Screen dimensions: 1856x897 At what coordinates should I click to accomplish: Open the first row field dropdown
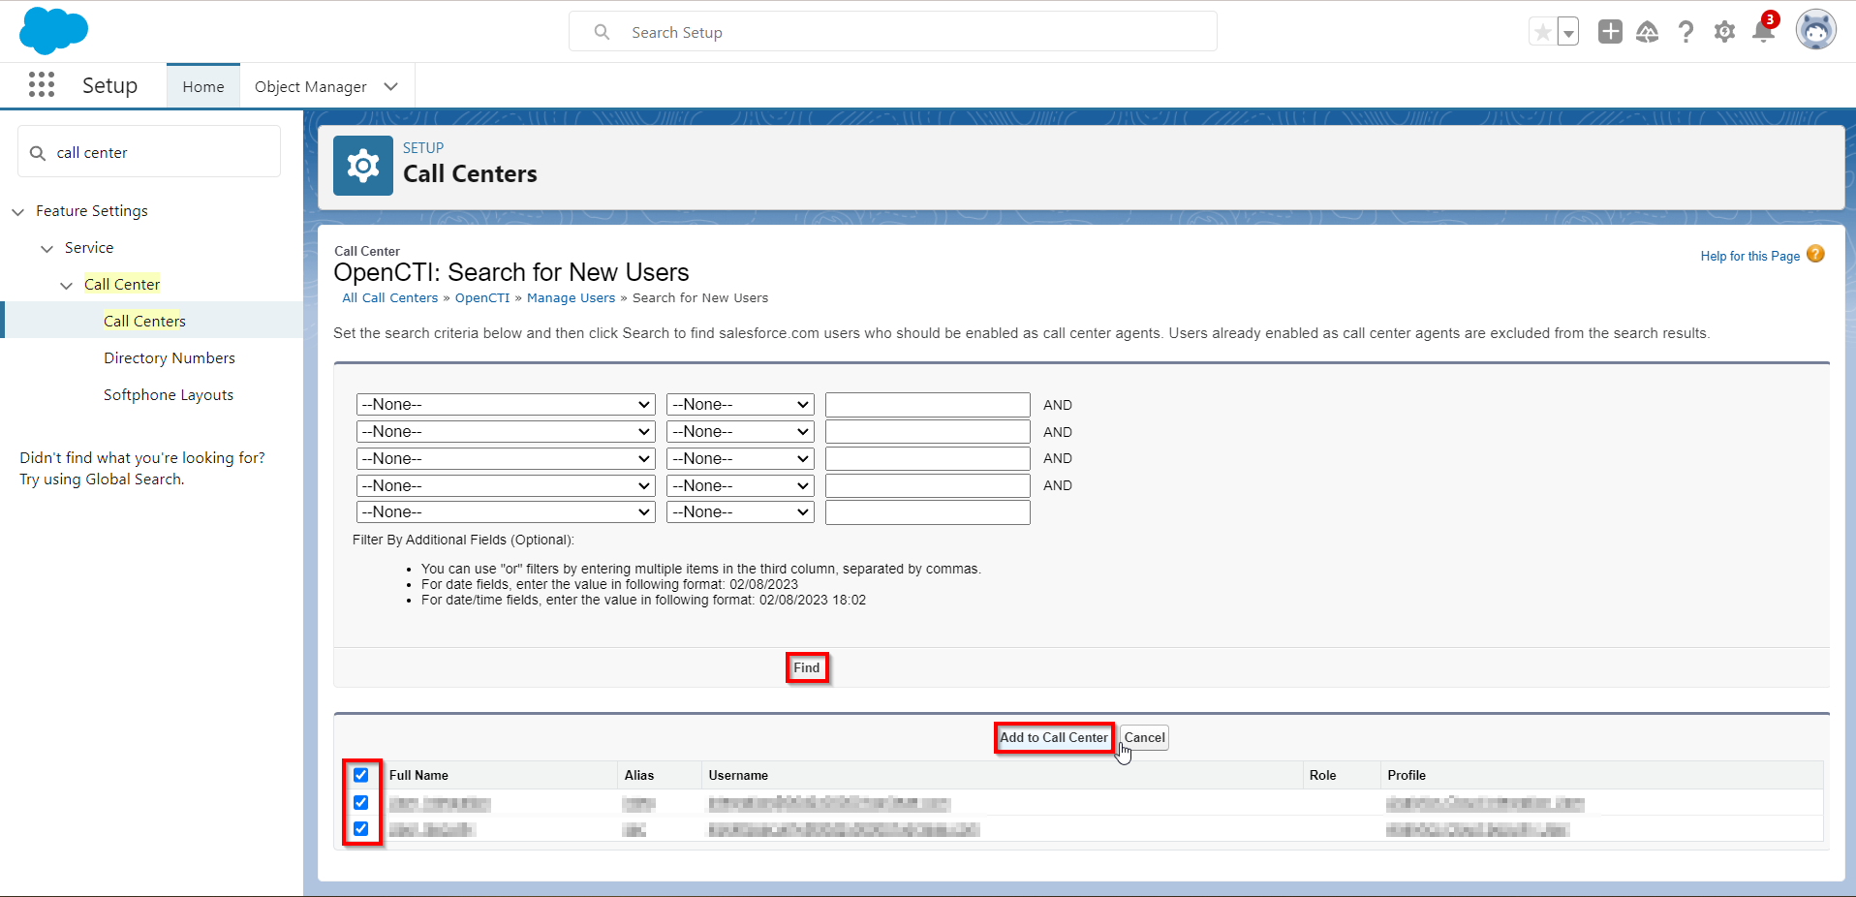tap(506, 404)
